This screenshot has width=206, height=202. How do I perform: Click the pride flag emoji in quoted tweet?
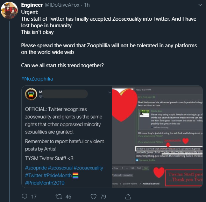76,175
